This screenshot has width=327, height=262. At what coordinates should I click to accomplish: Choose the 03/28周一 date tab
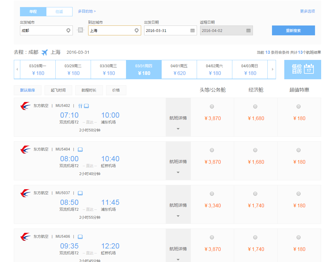[x=38, y=69]
